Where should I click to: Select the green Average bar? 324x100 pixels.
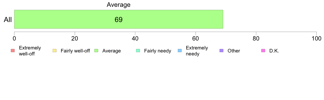coord(119,19)
